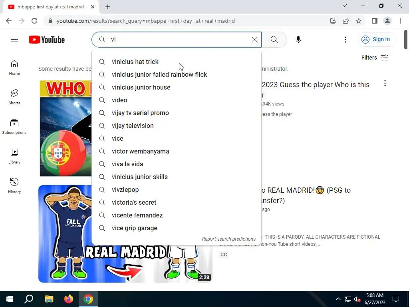Open Library in the sidebar
The width and height of the screenshot is (409, 307).
14,156
